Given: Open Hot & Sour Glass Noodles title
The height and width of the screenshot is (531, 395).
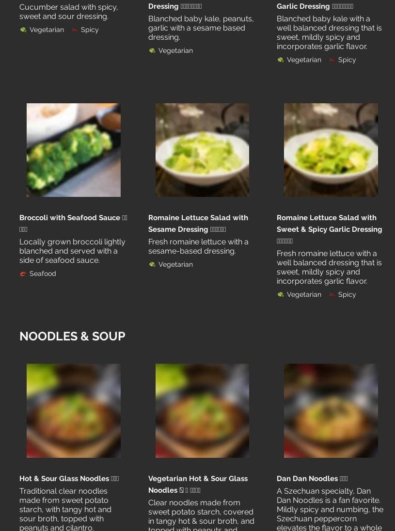Looking at the screenshot, I should 69,479.
